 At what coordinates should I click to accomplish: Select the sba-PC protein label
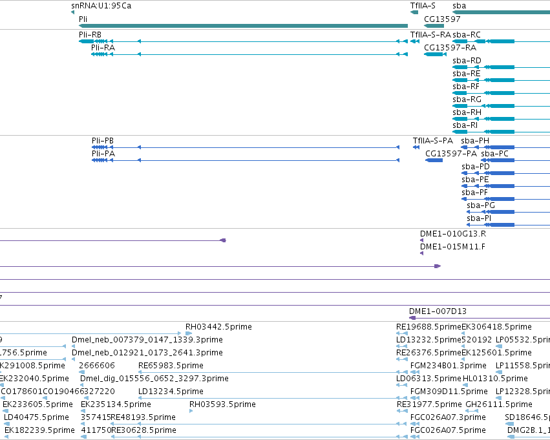pyautogui.click(x=494, y=154)
